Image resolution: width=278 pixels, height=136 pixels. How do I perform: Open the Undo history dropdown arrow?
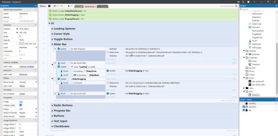click(x=58, y=6)
